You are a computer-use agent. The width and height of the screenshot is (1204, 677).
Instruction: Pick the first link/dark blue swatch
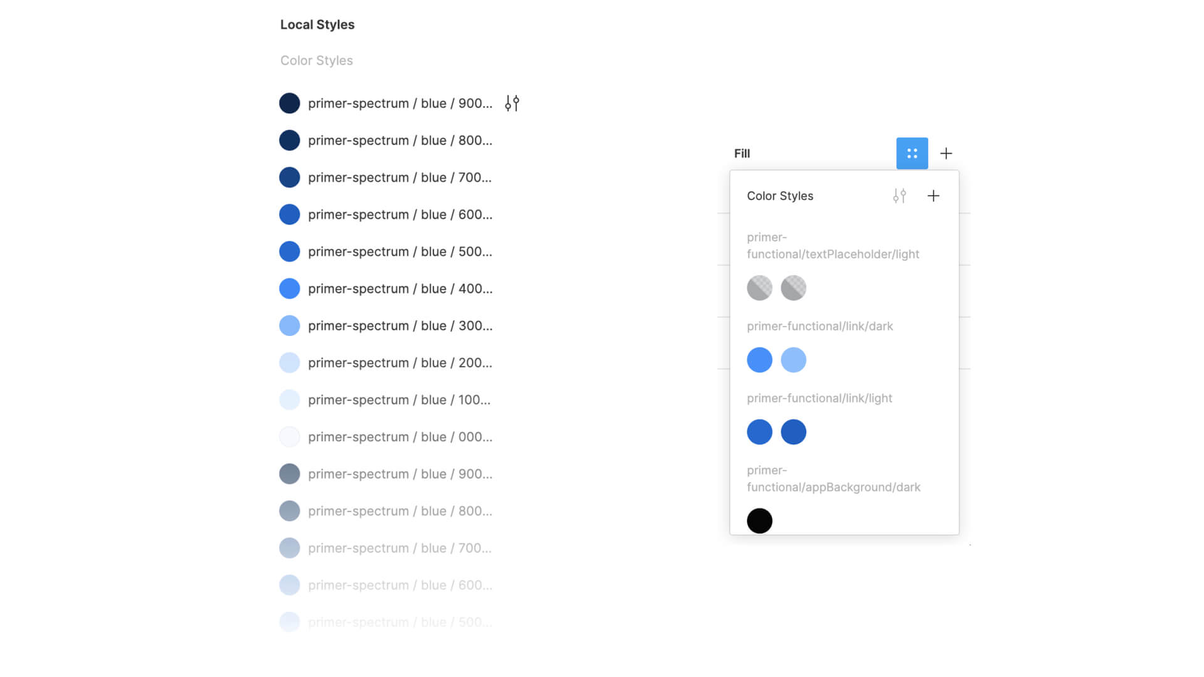759,360
